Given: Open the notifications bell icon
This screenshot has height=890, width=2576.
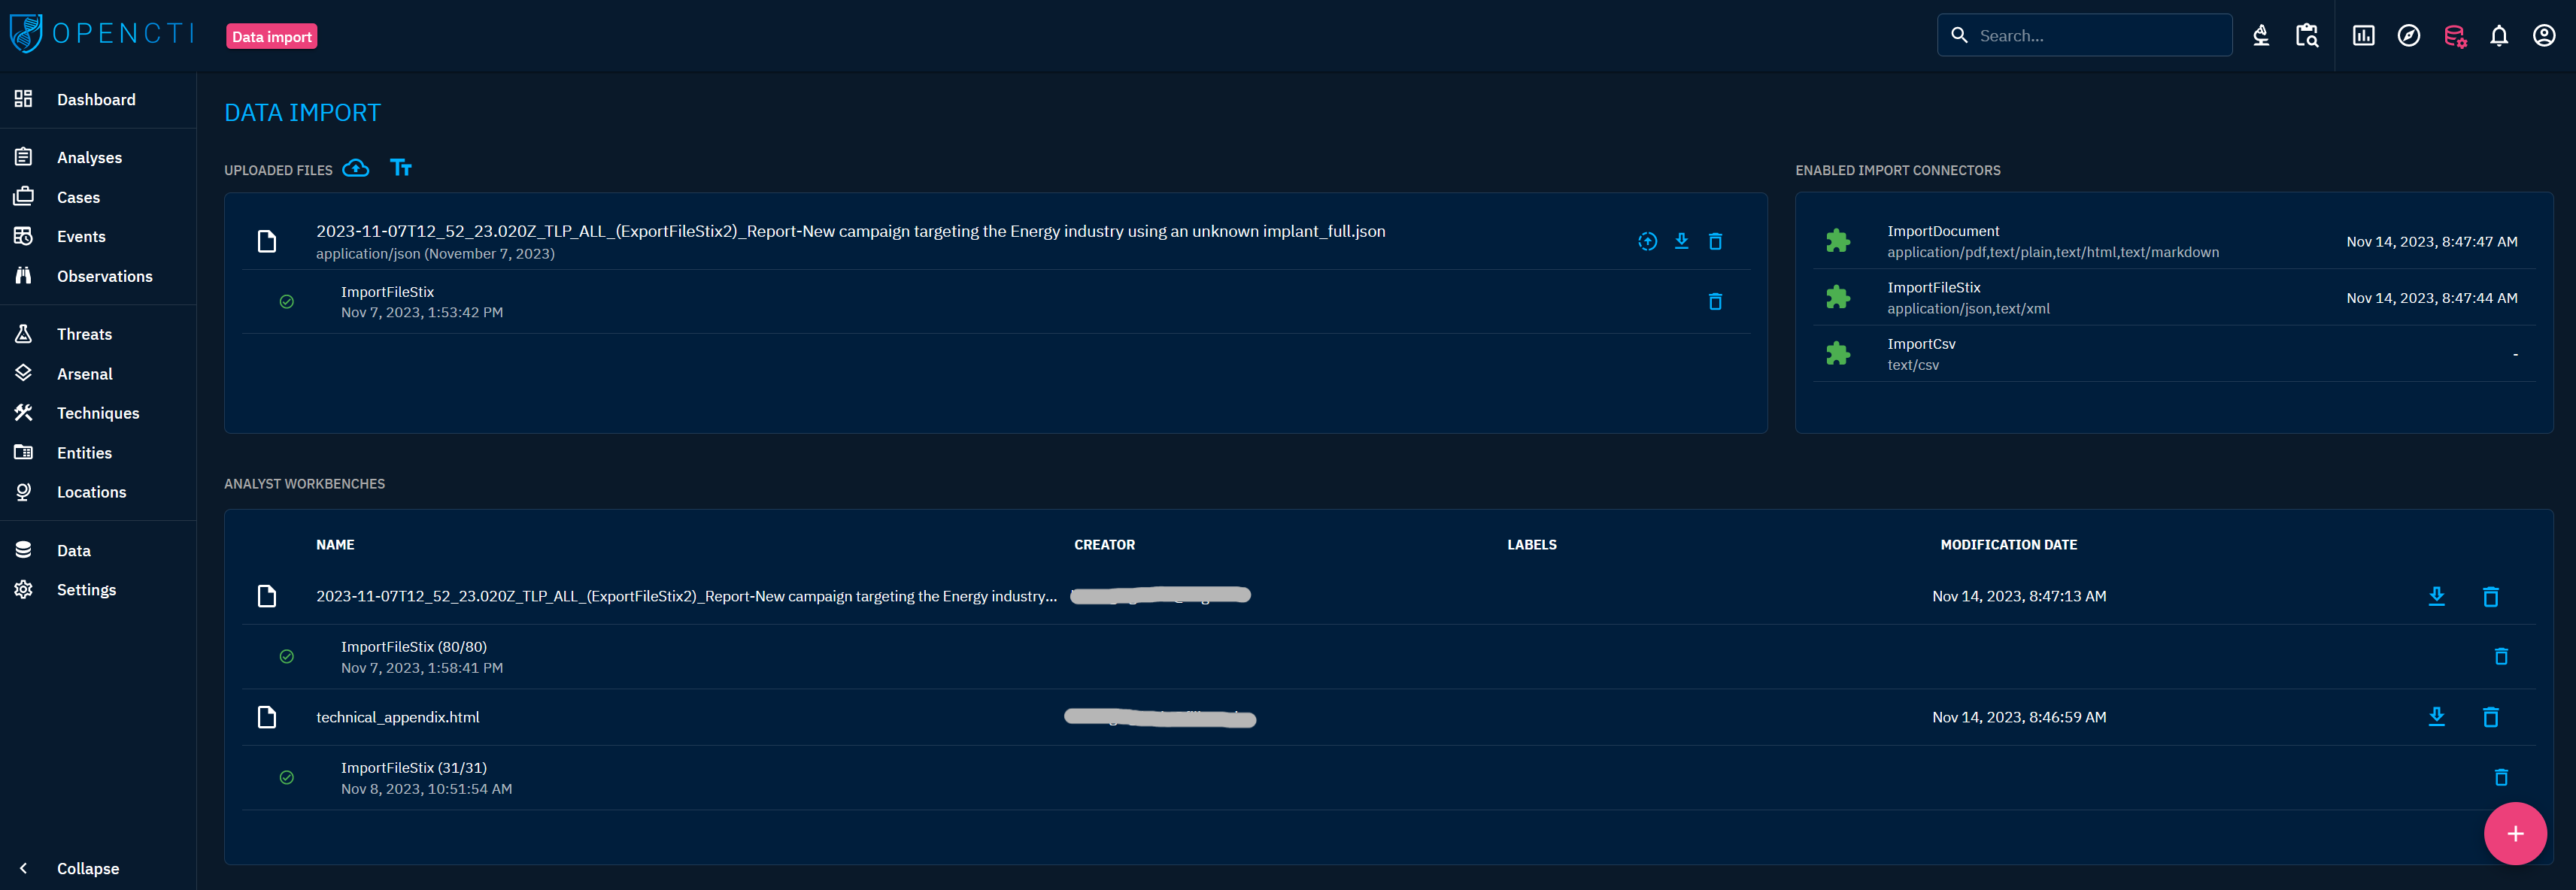Looking at the screenshot, I should [2498, 36].
